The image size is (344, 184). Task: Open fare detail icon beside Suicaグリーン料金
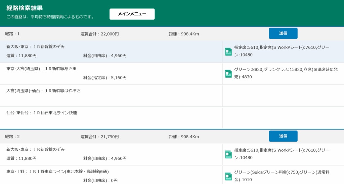click(x=228, y=176)
